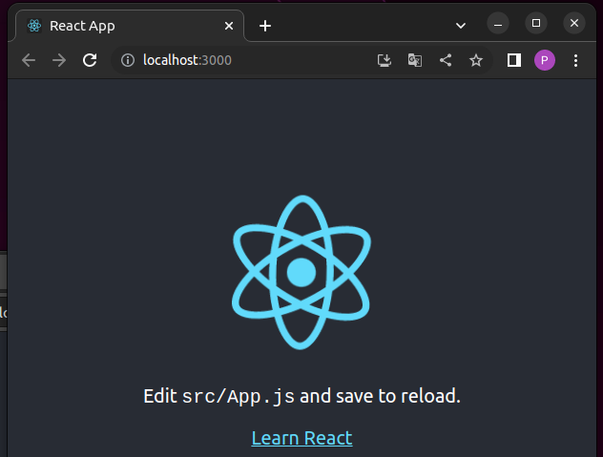View site information icon in address bar
603x457 pixels.
[x=128, y=60]
